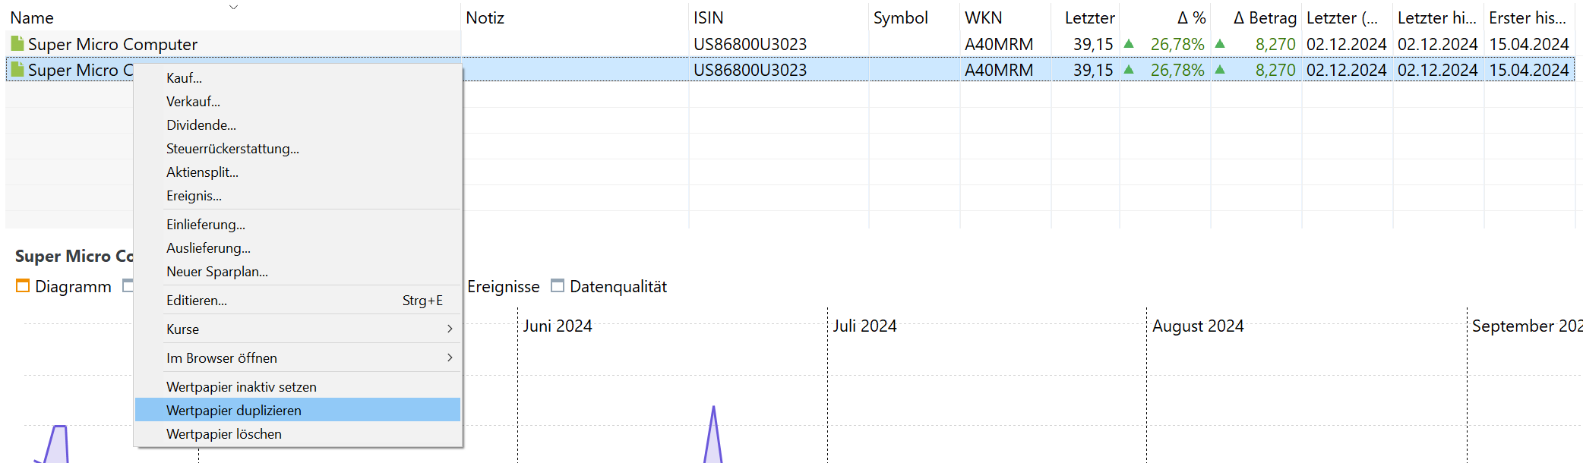The image size is (1583, 463).
Task: Click the purple spike in the chart near Juli
Action: tap(713, 436)
